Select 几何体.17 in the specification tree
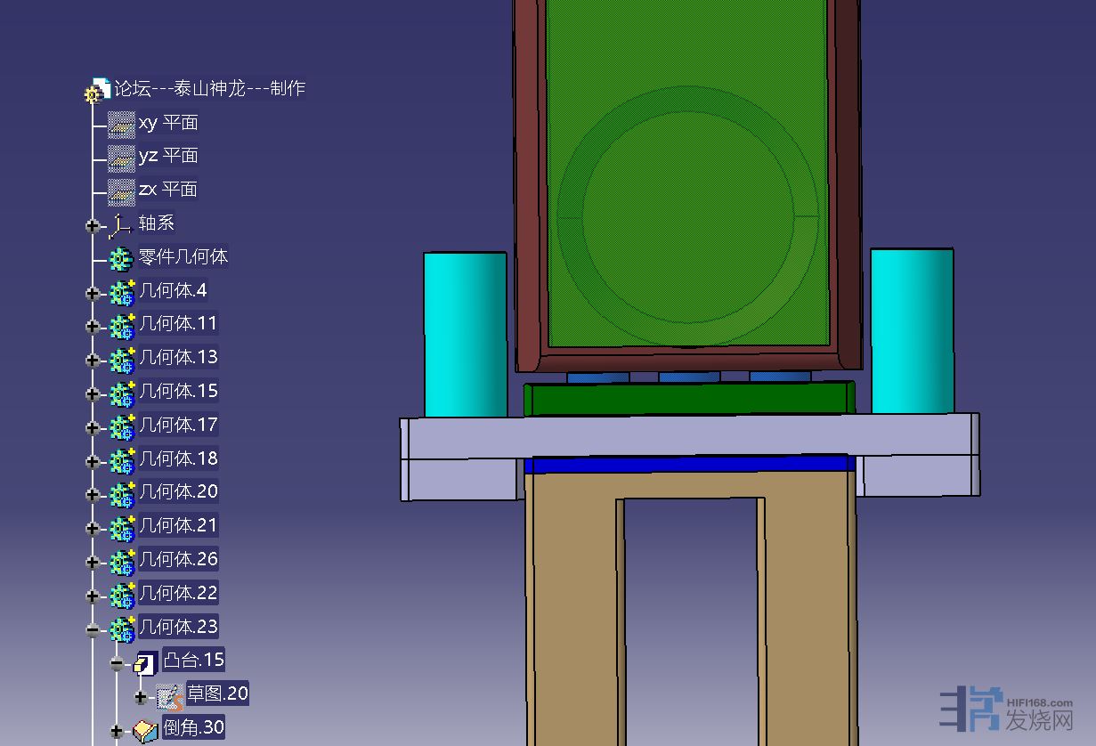This screenshot has height=746, width=1096. coord(178,425)
